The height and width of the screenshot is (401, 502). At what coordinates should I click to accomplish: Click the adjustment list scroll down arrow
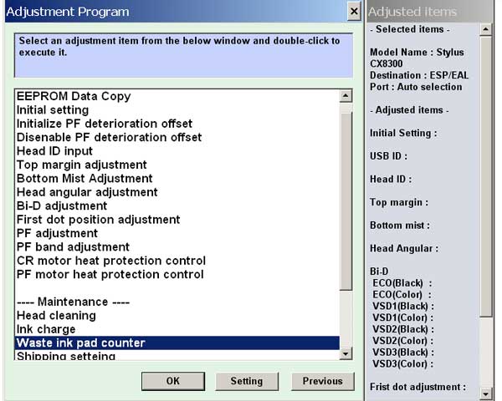point(346,353)
